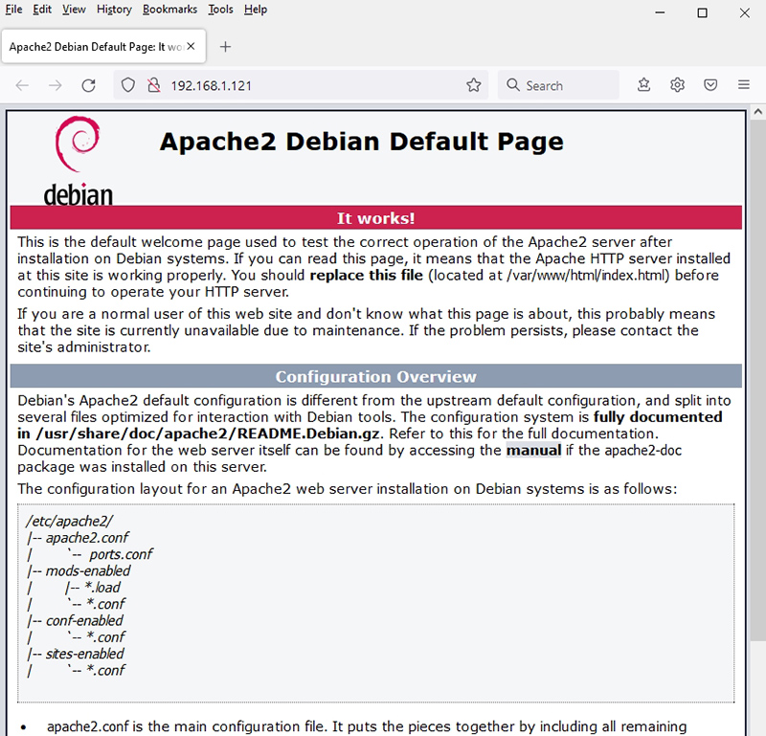
Task: Click the sites-enabled tree line
Action: tap(76, 654)
